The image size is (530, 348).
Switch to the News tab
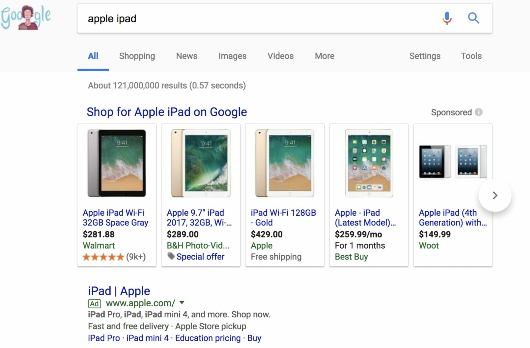click(187, 56)
